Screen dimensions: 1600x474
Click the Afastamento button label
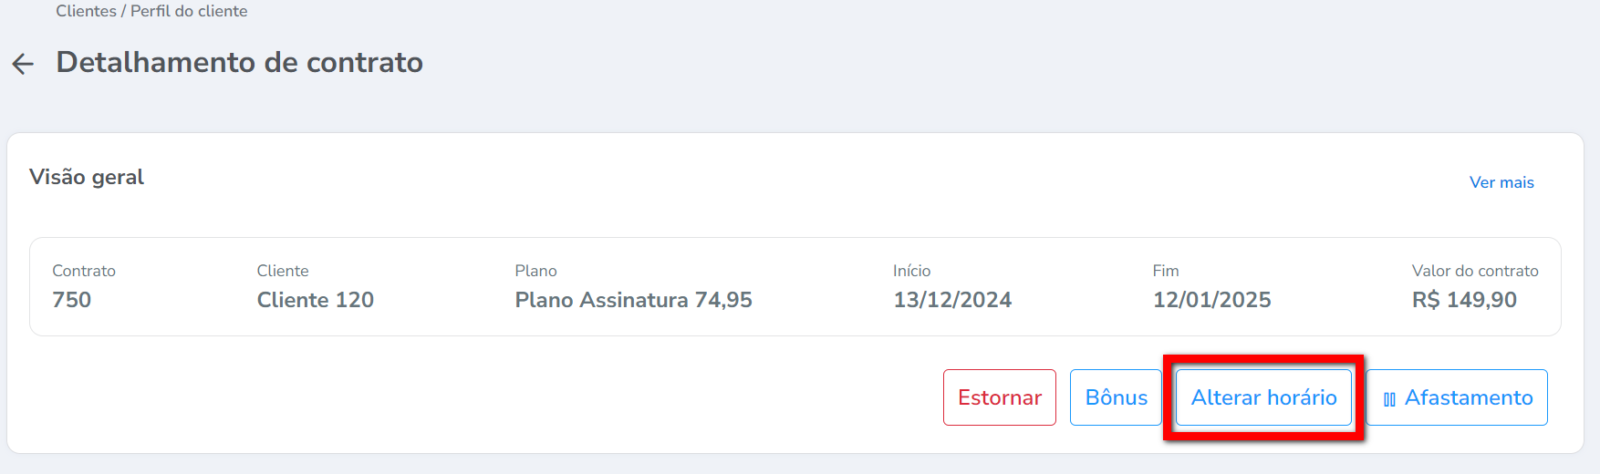pos(1468,397)
